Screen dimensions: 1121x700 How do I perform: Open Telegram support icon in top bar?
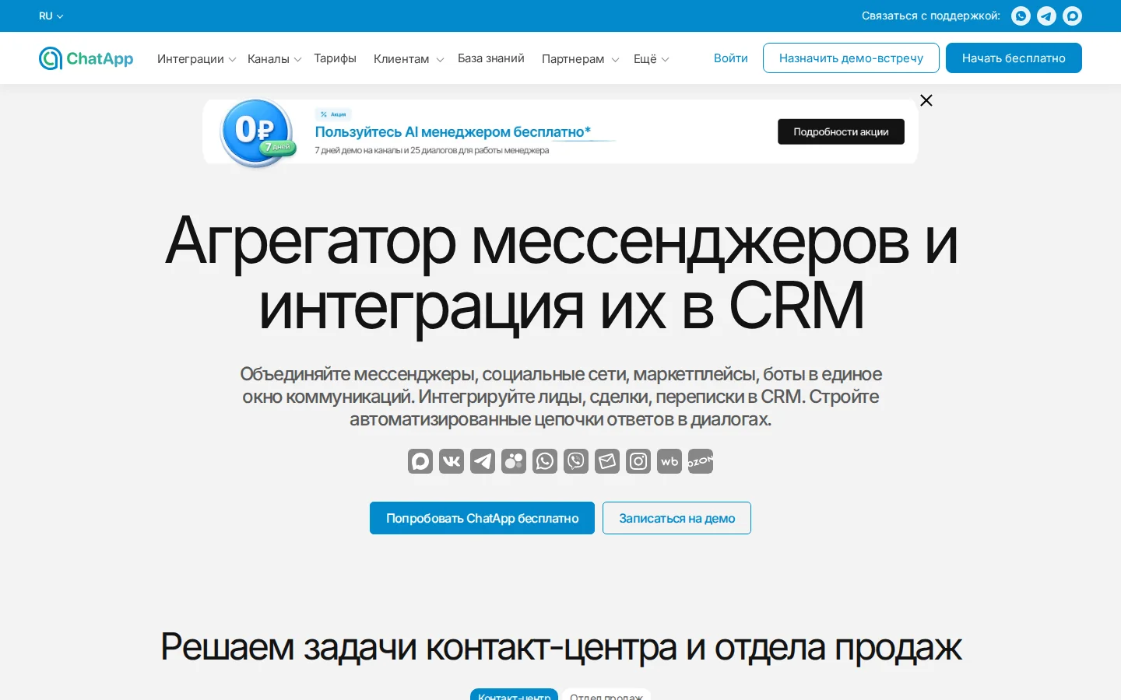1046,16
